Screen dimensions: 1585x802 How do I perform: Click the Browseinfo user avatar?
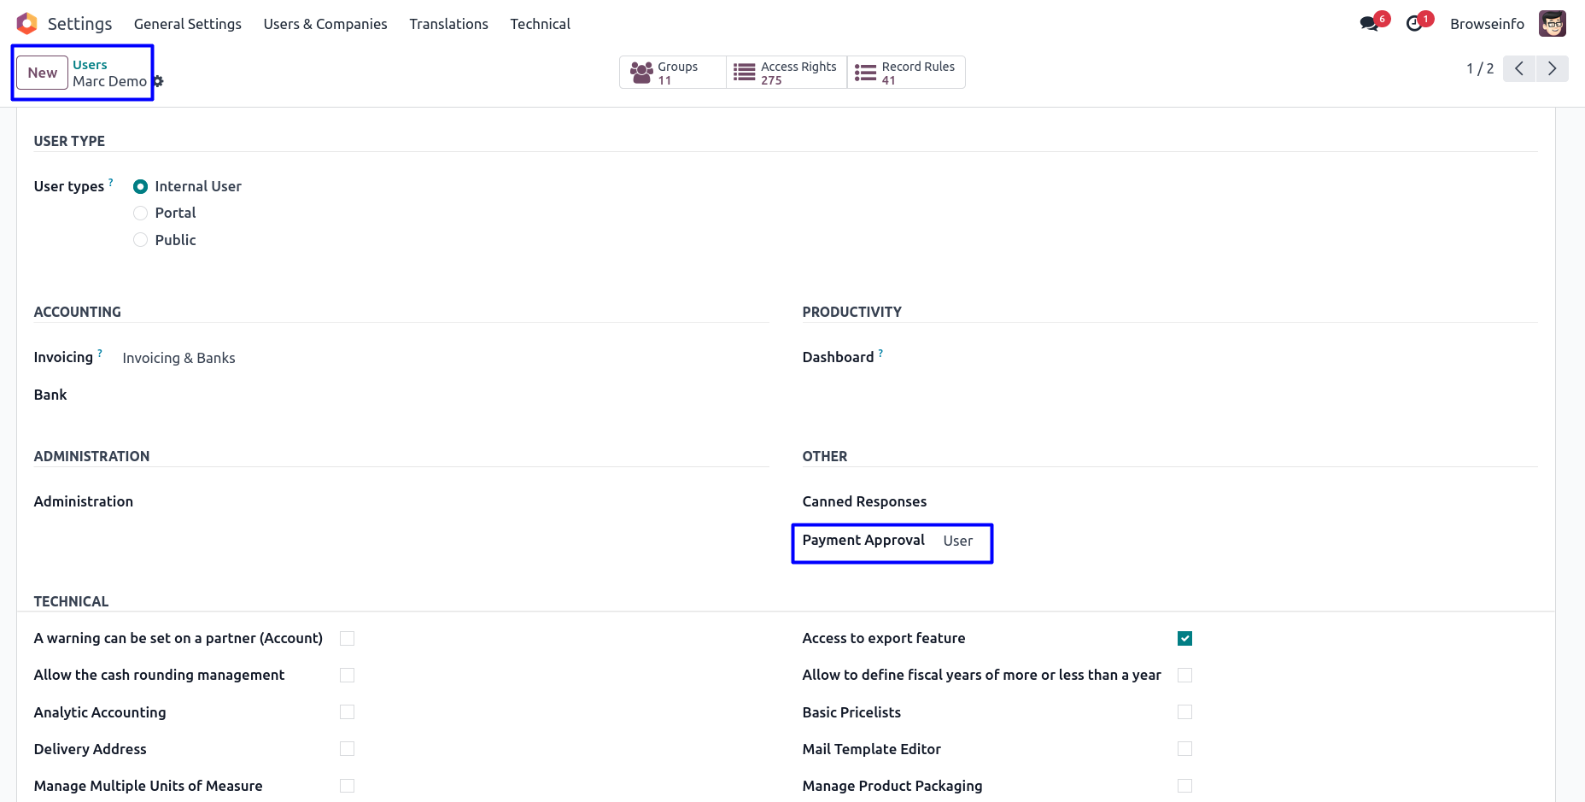1552,24
